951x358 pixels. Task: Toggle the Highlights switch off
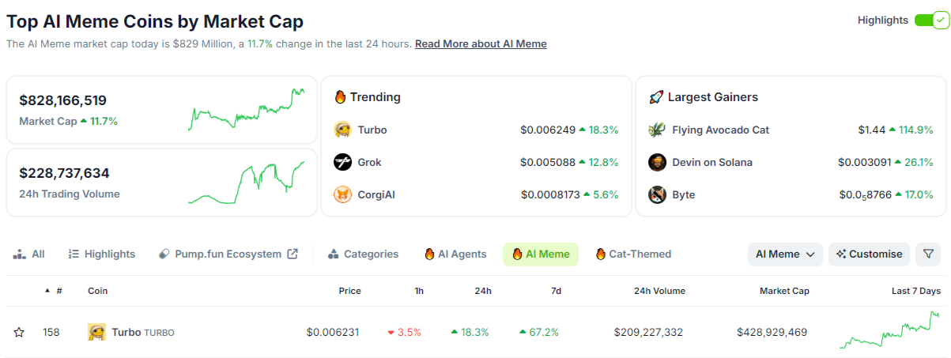930,21
